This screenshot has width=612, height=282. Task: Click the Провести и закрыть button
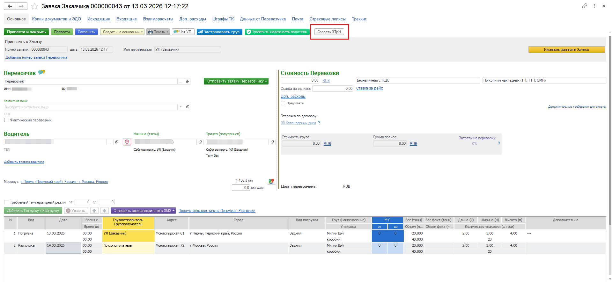tap(26, 32)
